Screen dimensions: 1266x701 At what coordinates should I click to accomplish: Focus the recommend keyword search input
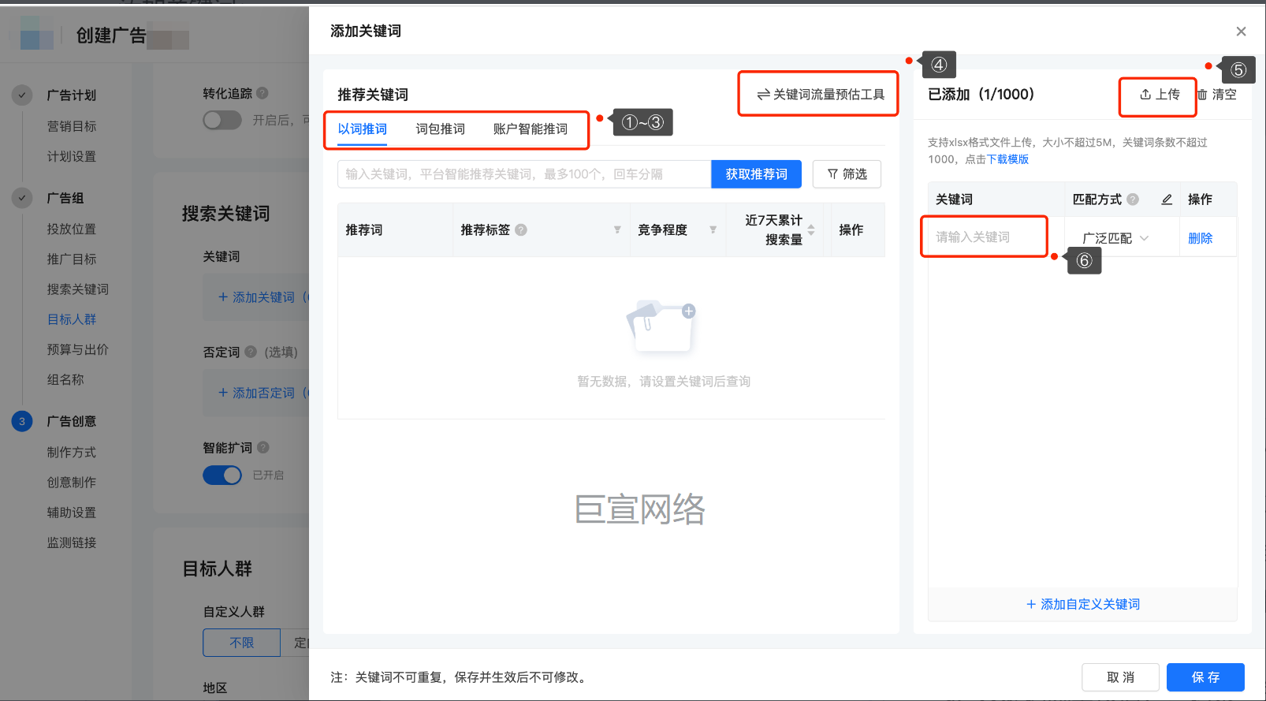click(x=524, y=174)
